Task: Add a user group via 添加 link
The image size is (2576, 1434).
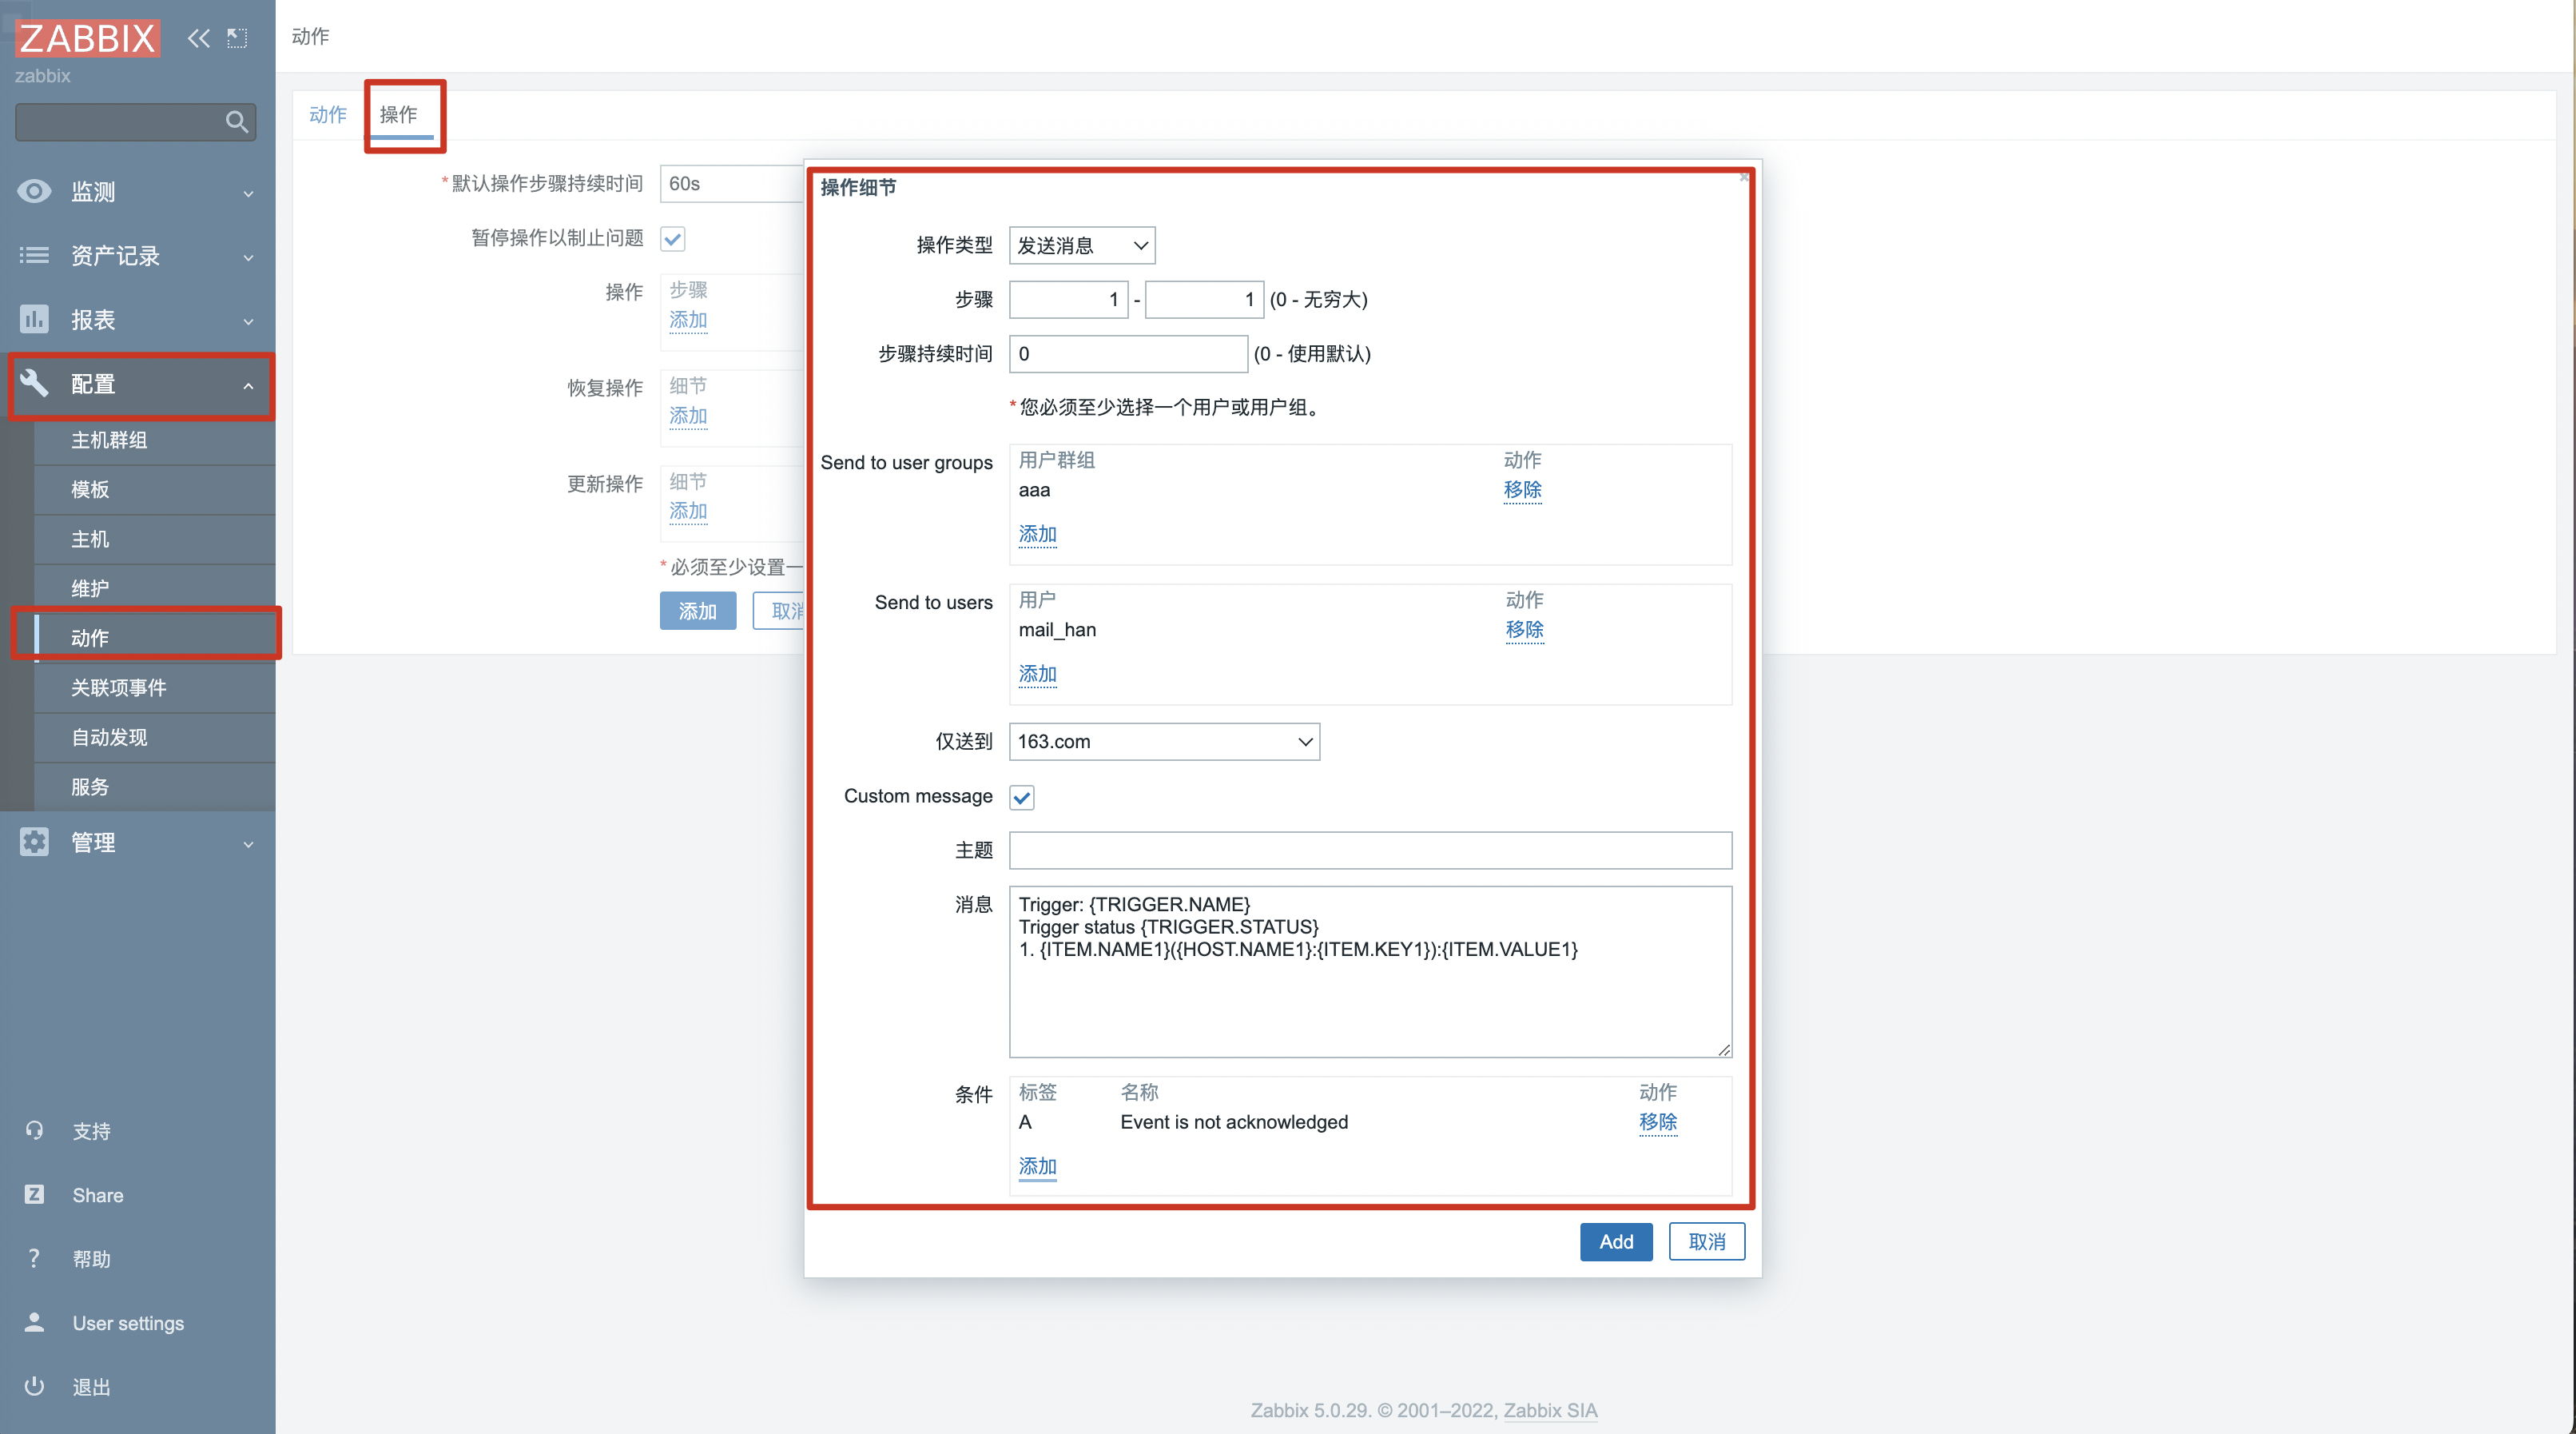Action: [1037, 533]
